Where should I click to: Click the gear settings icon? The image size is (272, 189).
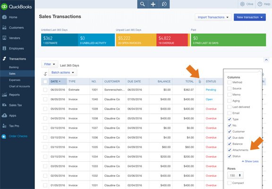point(242,4)
